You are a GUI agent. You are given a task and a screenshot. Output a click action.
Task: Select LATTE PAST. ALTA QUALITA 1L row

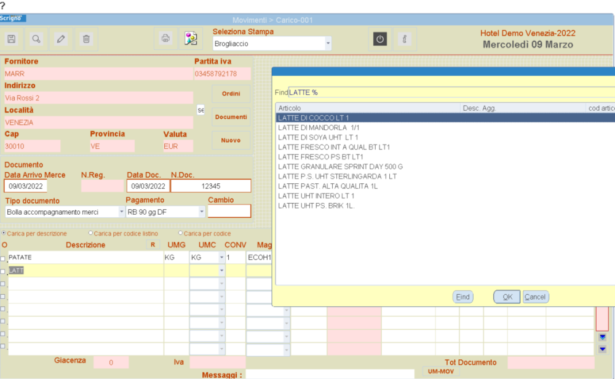(x=445, y=186)
